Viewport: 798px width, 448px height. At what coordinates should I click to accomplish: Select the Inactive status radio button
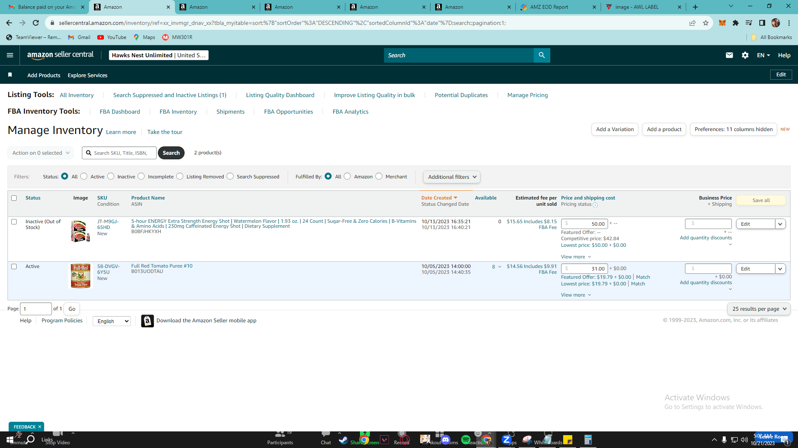tap(111, 176)
